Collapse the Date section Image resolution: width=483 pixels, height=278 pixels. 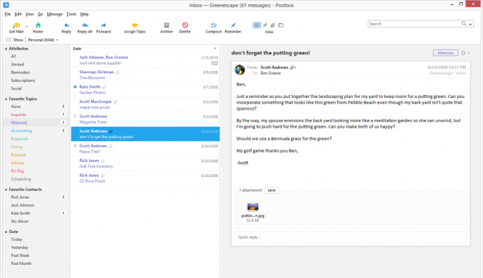(6, 232)
